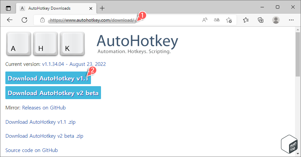Add this page to favorites
The width and height of the screenshot is (301, 157).
pos(229,20)
